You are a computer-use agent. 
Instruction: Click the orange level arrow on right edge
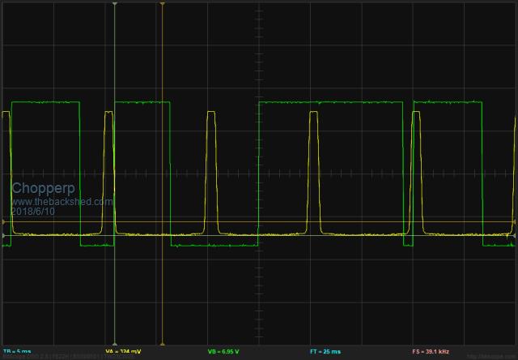[x=513, y=221]
